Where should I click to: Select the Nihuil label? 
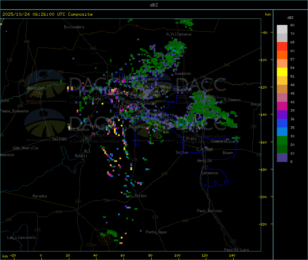click(x=81, y=156)
